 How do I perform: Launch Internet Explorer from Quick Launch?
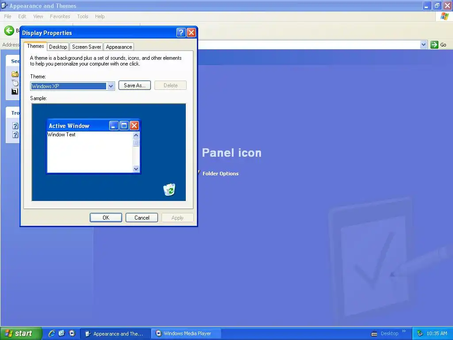coord(51,333)
